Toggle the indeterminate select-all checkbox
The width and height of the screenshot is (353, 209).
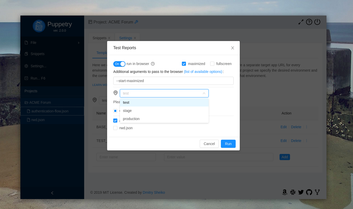click(x=115, y=111)
